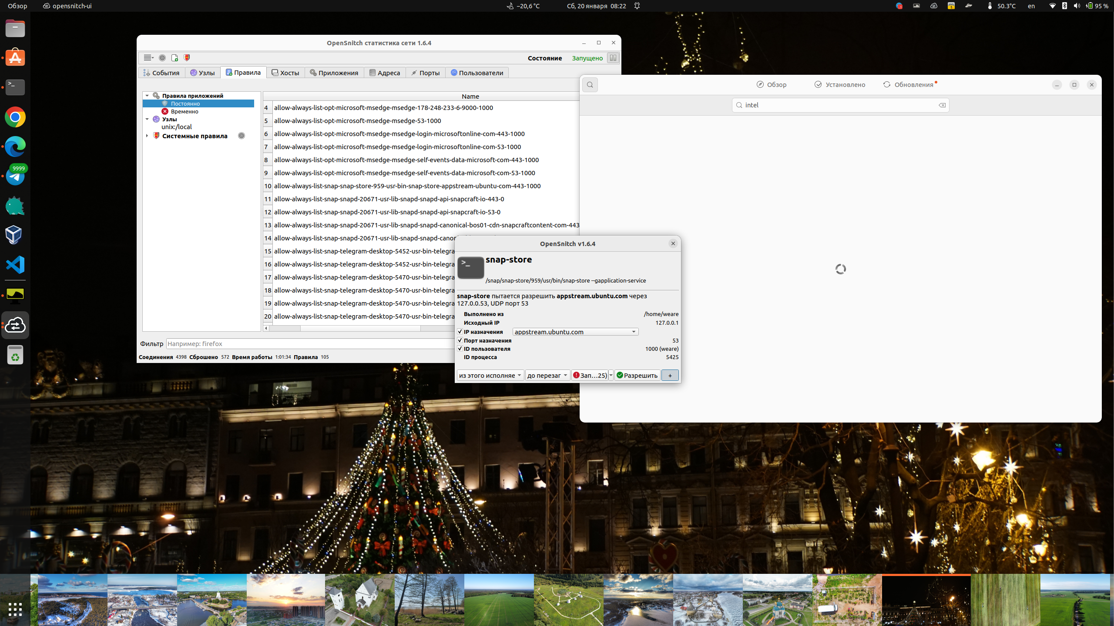Image resolution: width=1114 pixels, height=626 pixels.
Task: Expand the Системные правила tree node
Action: 147,136
